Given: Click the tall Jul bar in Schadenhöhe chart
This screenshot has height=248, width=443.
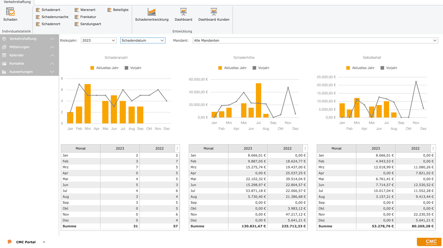Looking at the screenshot, I should tap(258, 101).
